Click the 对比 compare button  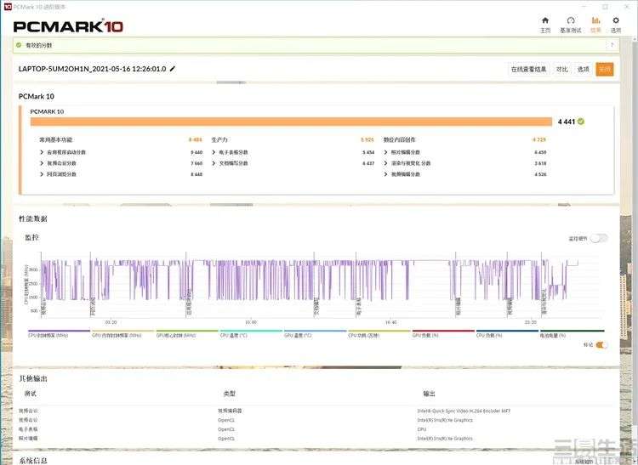pos(562,69)
